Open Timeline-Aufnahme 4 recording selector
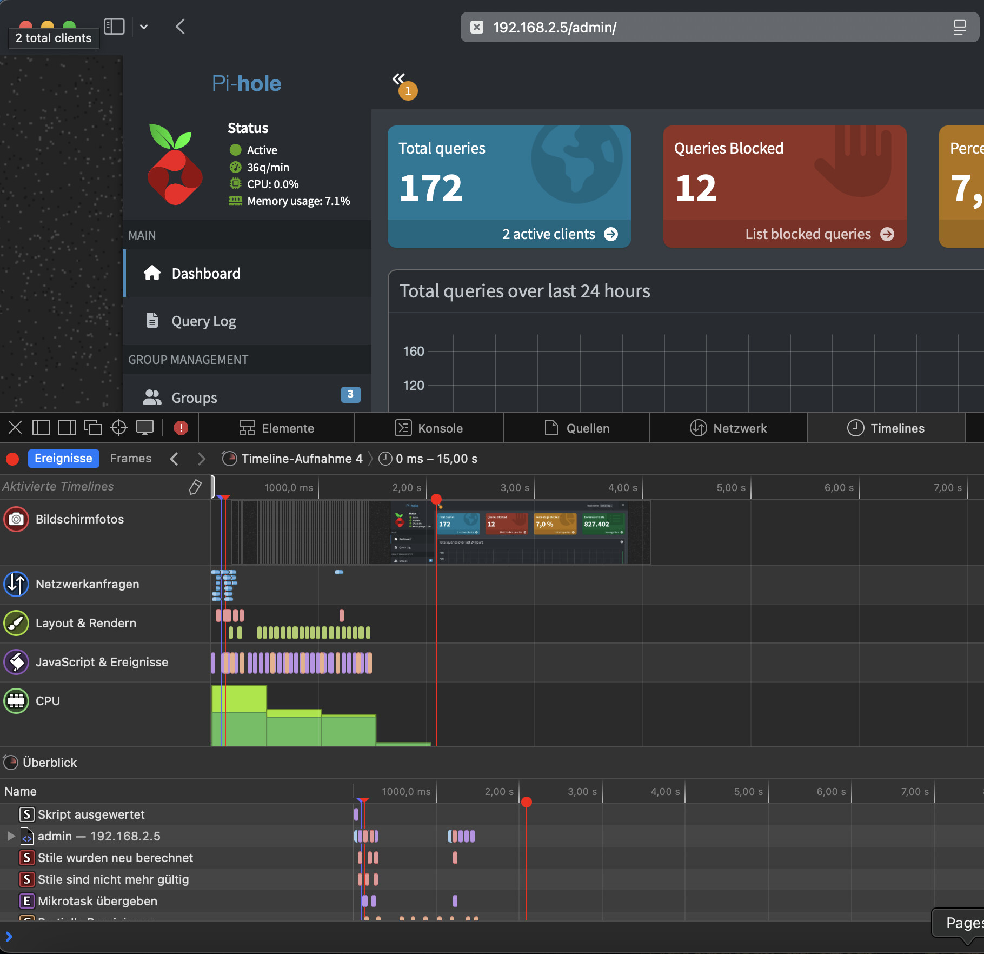 click(292, 459)
